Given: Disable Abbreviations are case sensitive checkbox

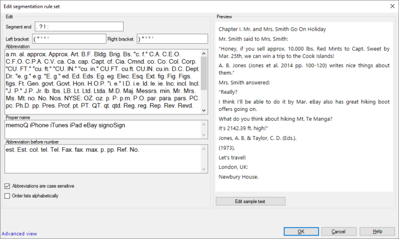Looking at the screenshot, I should (x=7, y=186).
